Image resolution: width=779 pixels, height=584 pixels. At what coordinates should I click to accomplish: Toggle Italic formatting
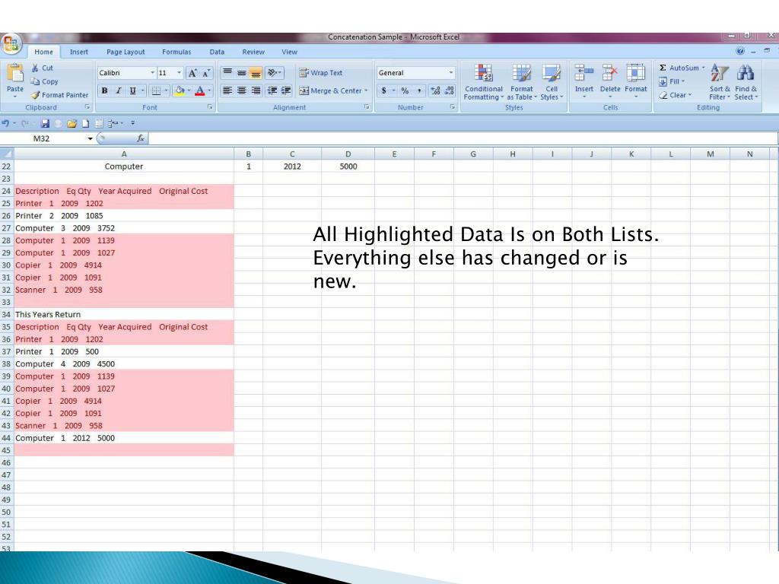[x=118, y=91]
